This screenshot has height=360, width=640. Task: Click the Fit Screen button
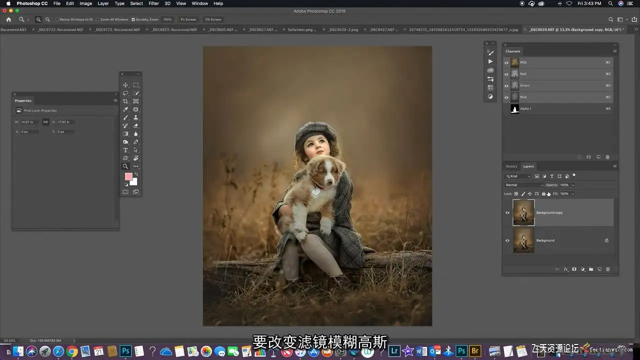188,19
